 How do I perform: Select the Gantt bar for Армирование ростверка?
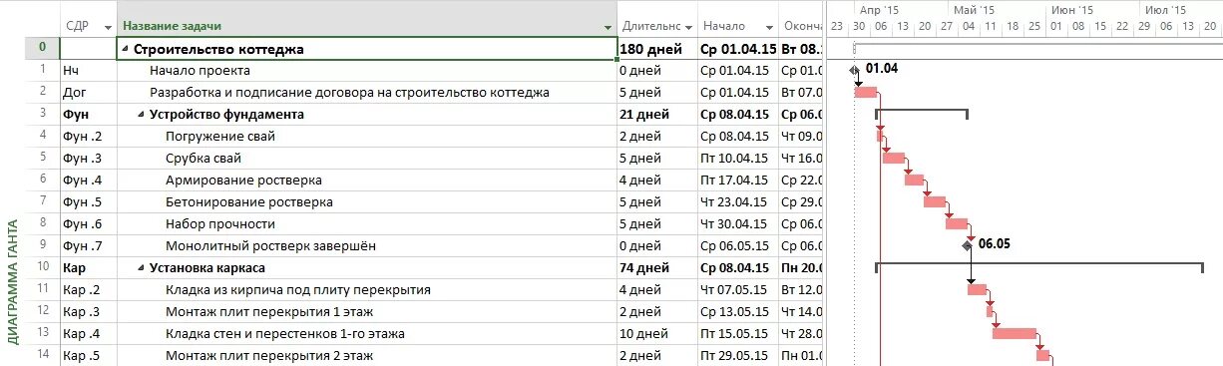pyautogui.click(x=915, y=180)
